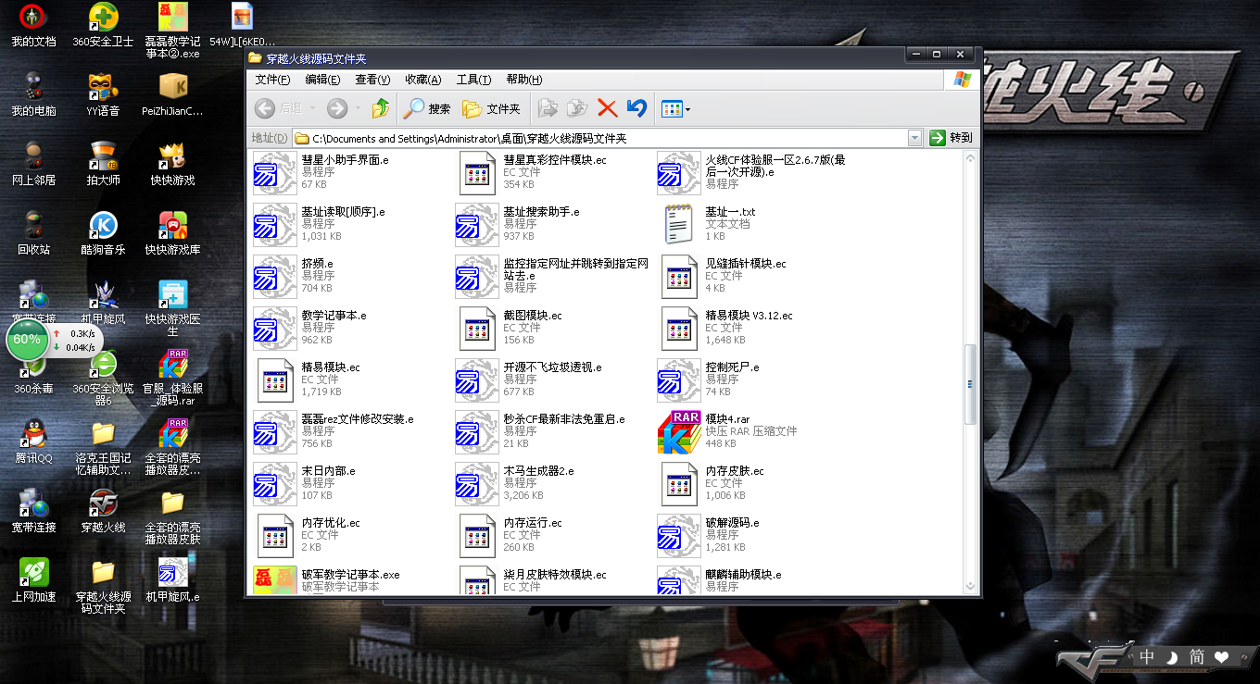Select the 磊磊rez文件修改安装.e file name
This screenshot has width=1260, height=684.
358,419
